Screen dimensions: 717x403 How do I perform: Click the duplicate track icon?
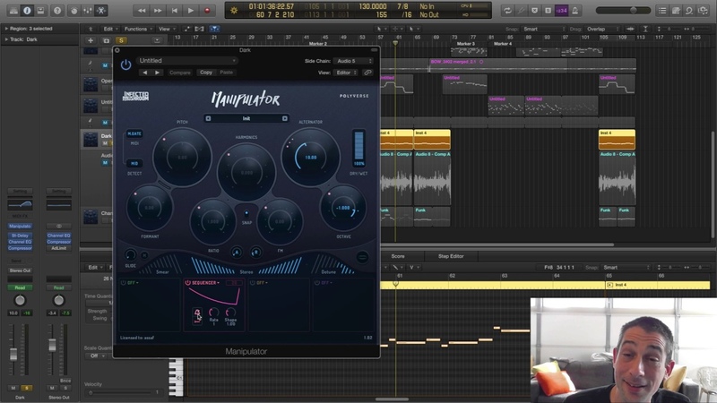pos(106,40)
